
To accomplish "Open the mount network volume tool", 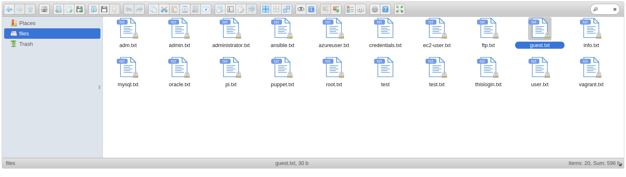I will click(44, 9).
